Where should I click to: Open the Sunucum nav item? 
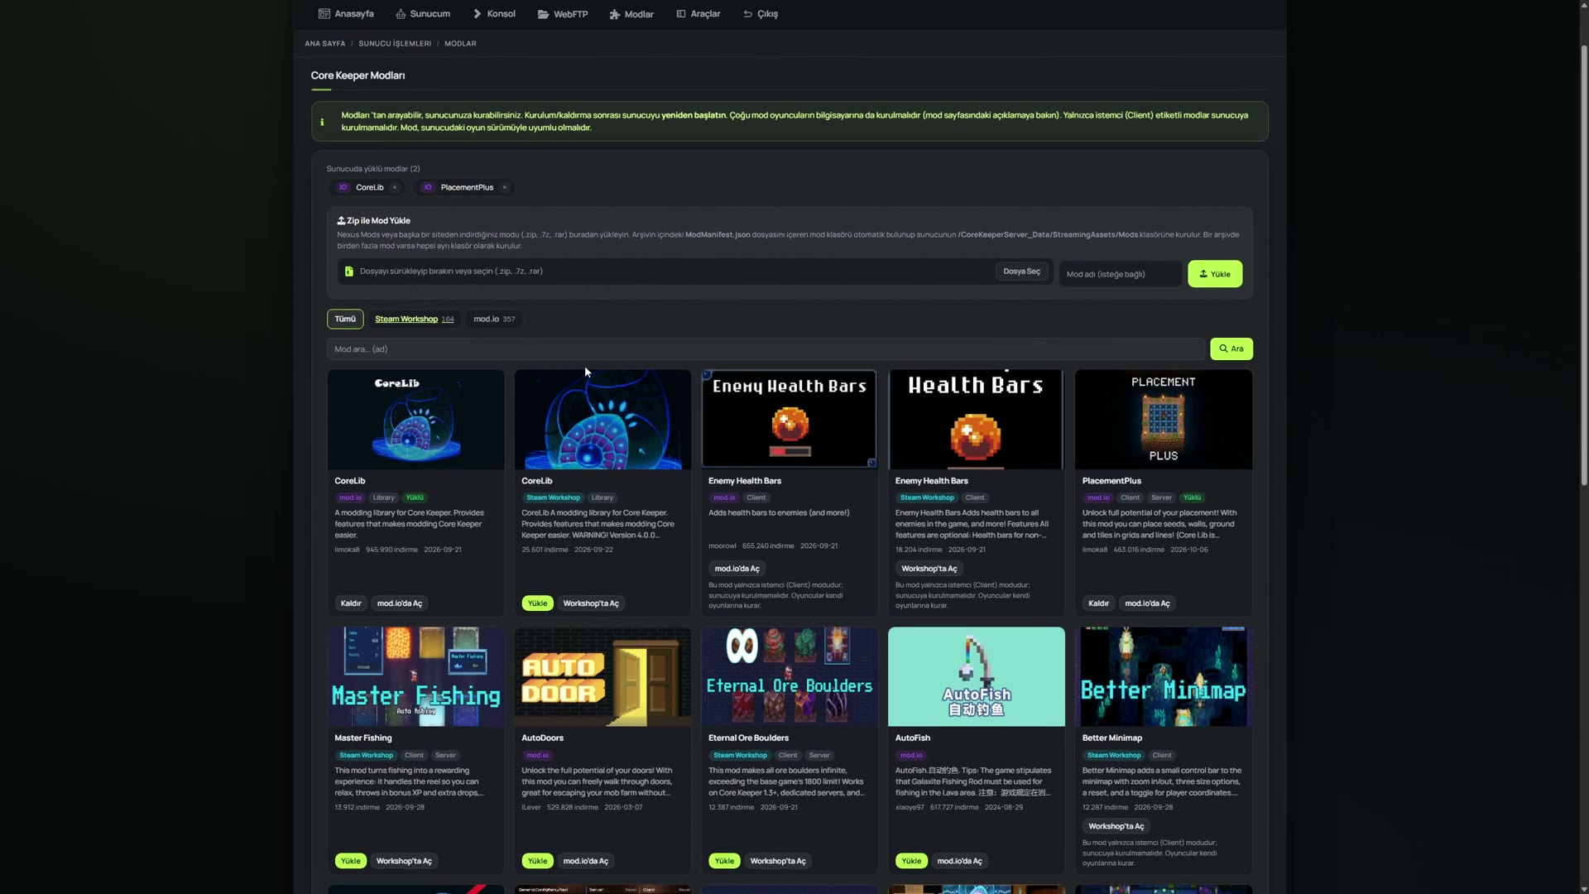click(x=423, y=14)
